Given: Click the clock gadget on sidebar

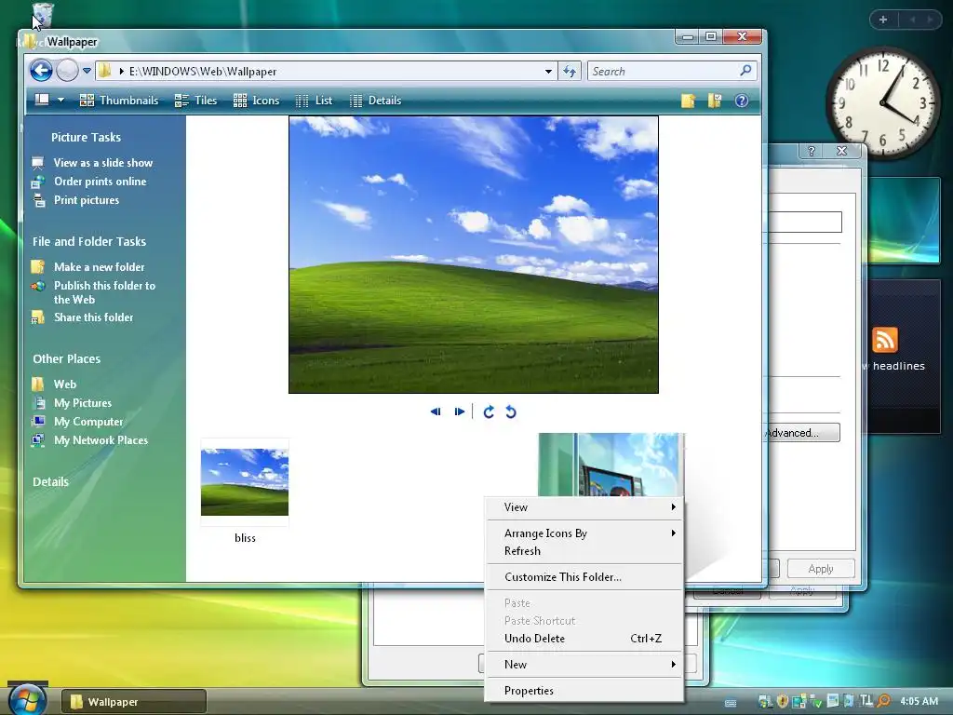Looking at the screenshot, I should click(882, 102).
